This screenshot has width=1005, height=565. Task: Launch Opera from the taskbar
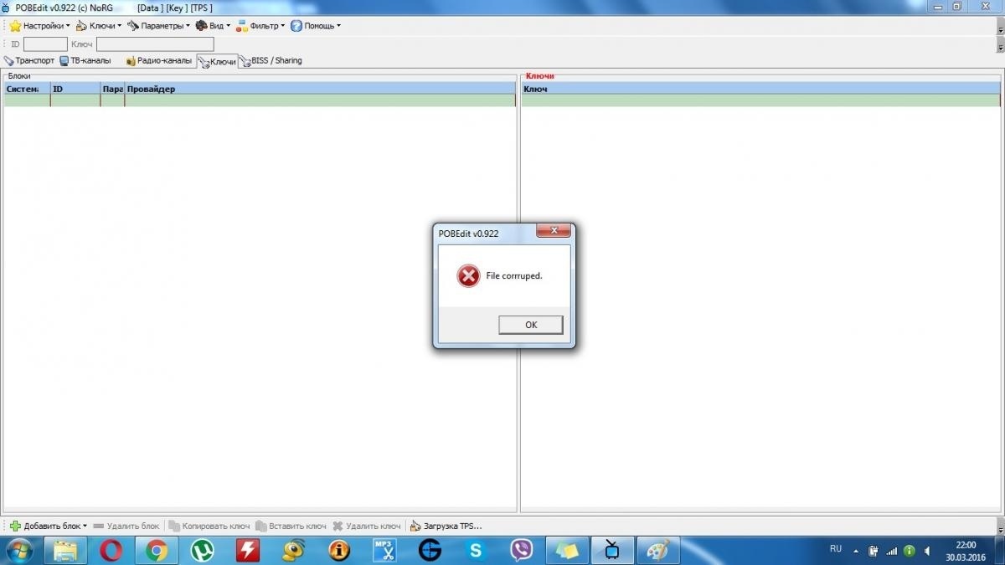111,550
